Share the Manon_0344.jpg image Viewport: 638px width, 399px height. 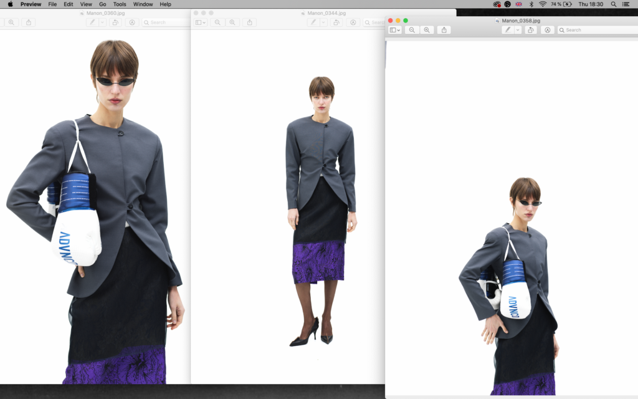tap(250, 22)
